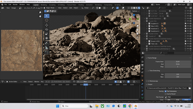Switch to the Compositing workspace tab
193x109 pixels.
[x=108, y=5]
